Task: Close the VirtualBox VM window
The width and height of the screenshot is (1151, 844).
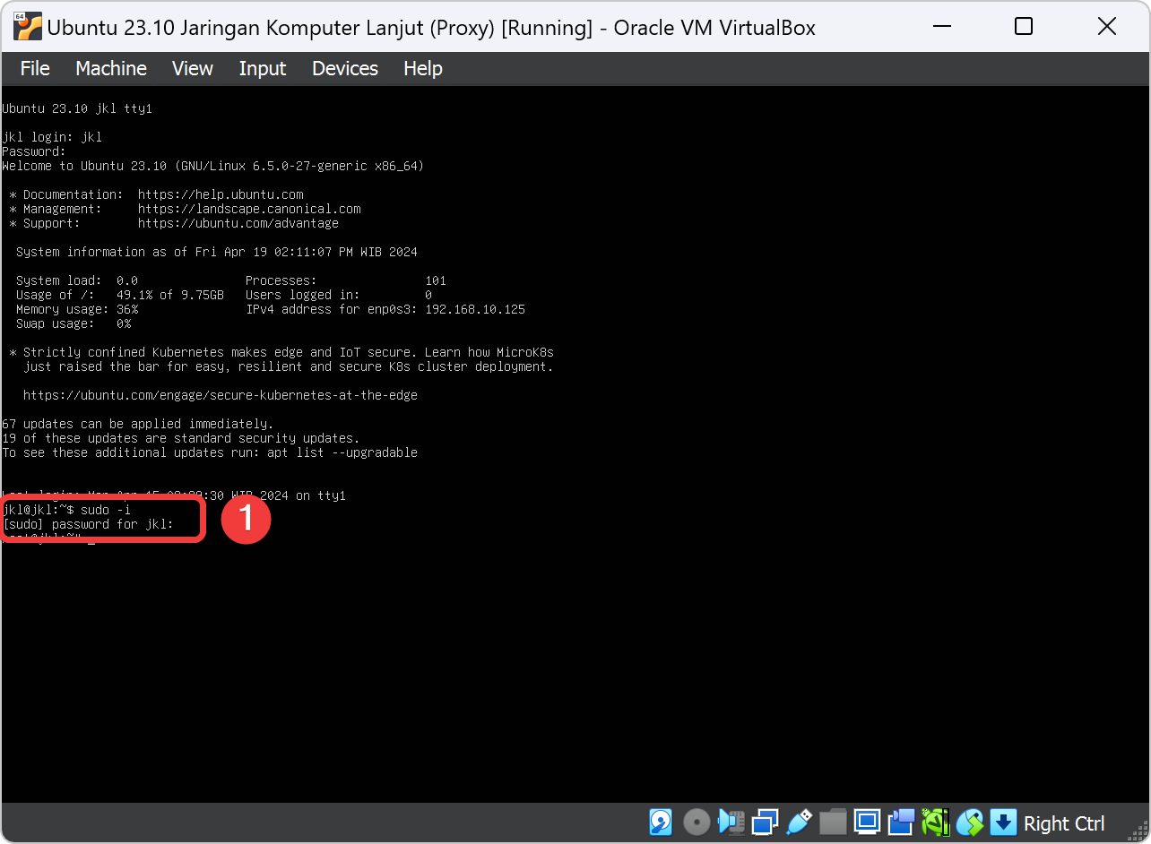Action: (x=1107, y=27)
